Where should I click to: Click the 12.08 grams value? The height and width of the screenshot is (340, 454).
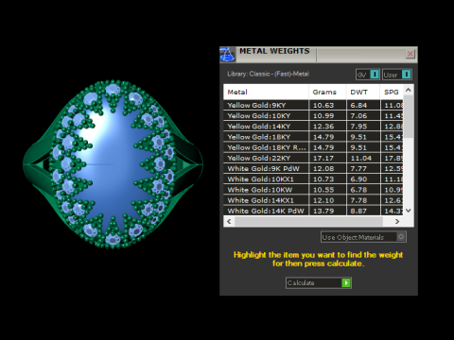coord(323,168)
